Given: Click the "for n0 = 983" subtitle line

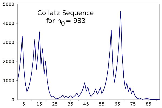Looking at the screenshot, I should click(x=66, y=21).
